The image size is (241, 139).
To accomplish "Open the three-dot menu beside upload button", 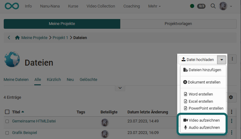I will (232, 59).
